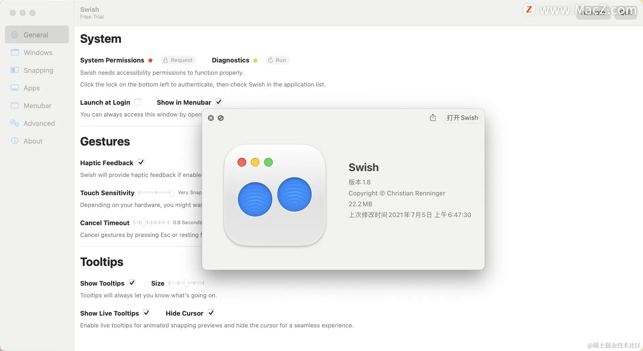643x351 pixels.
Task: Click the 打开 Swish button
Action: tap(462, 118)
